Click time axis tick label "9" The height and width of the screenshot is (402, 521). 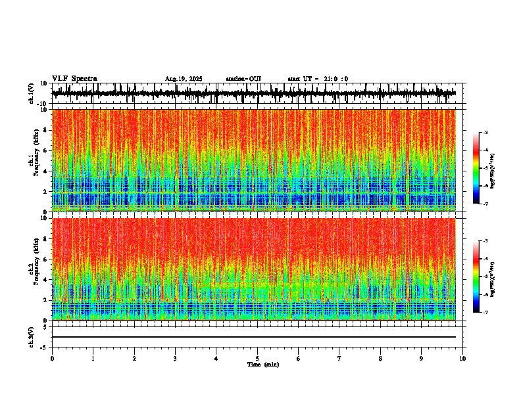click(x=421, y=359)
